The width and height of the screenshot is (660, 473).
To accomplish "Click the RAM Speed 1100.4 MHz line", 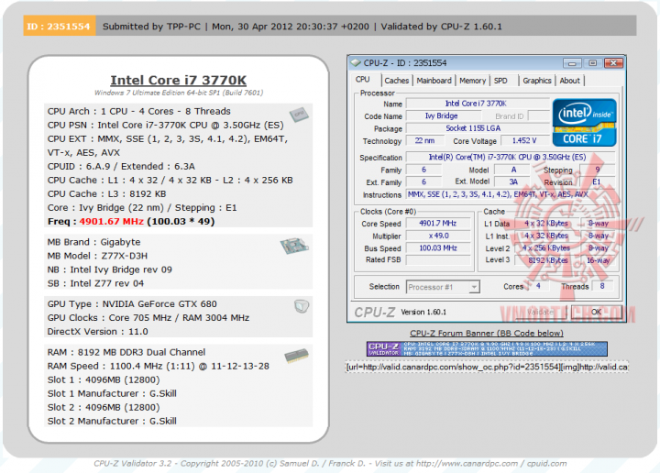I will (159, 366).
